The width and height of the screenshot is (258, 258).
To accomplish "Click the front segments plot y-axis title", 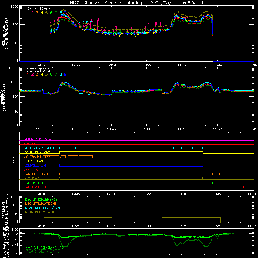I will [5, 34].
